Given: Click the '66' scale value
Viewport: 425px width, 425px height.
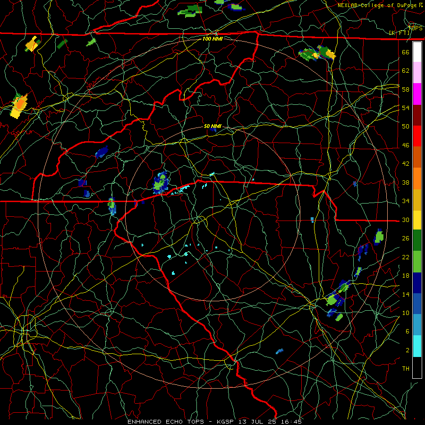Looking at the screenshot, I should 406,52.
